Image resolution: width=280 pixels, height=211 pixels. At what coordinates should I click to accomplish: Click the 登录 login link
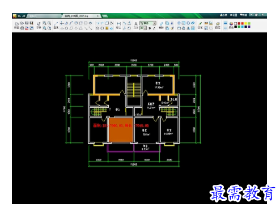point(223,15)
